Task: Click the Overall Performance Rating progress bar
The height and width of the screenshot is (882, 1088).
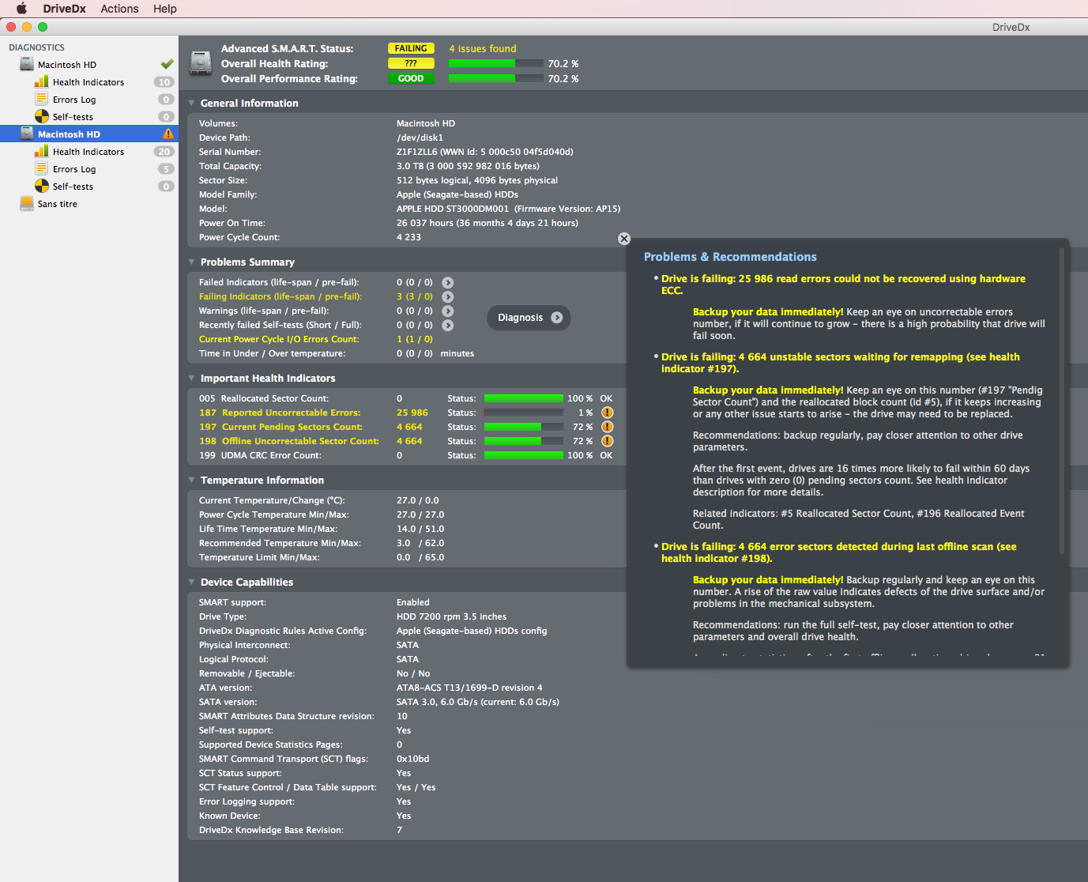Action: 496,78
